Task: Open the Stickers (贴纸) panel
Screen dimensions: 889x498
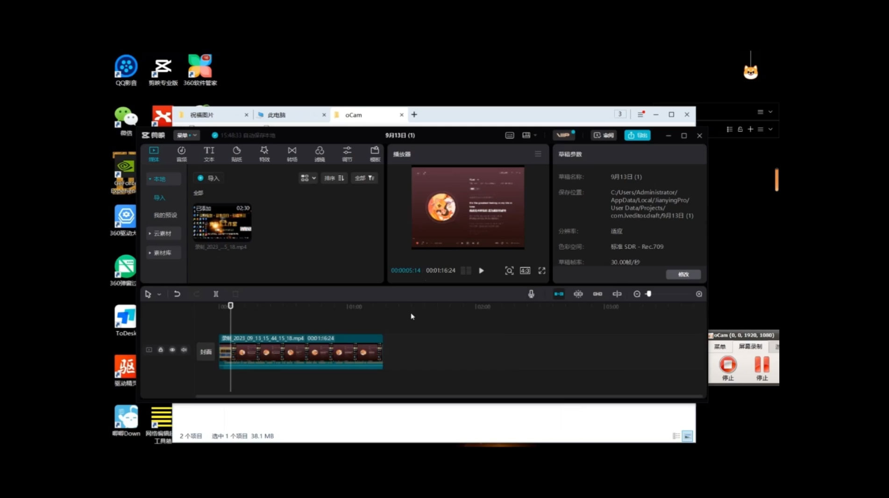Action: pos(237,153)
